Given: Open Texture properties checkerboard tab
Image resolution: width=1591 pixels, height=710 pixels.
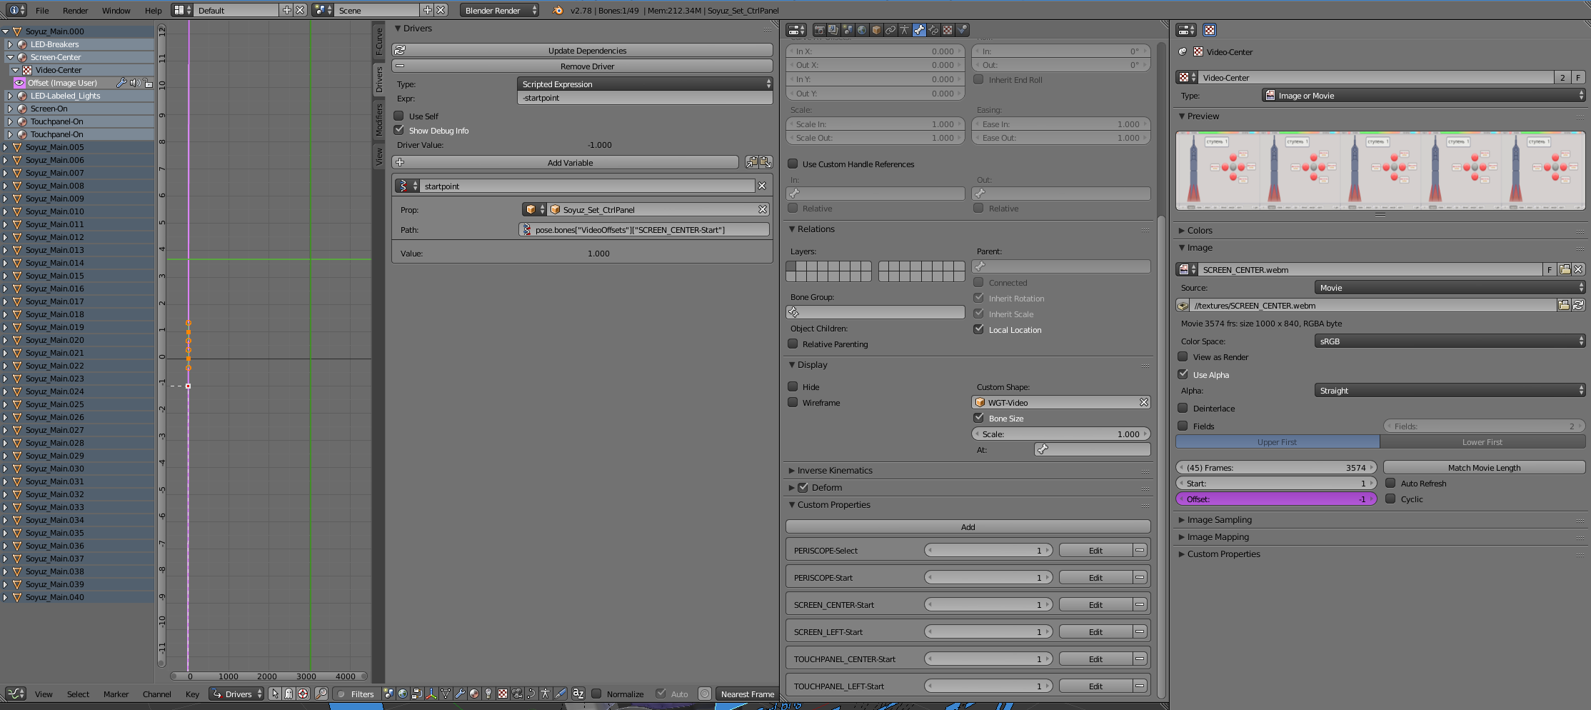Looking at the screenshot, I should pos(948,30).
